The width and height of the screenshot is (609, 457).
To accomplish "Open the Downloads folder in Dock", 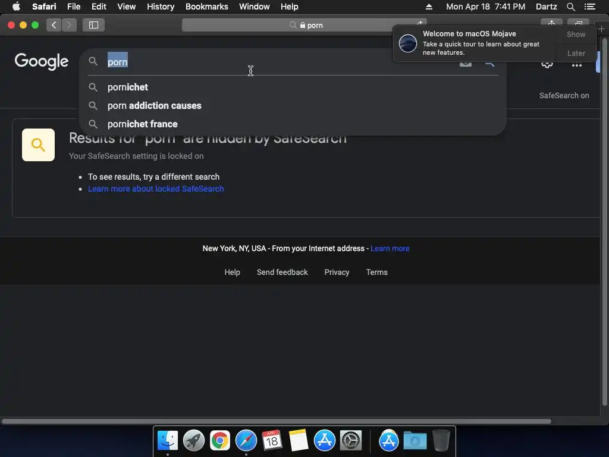I will click(415, 441).
